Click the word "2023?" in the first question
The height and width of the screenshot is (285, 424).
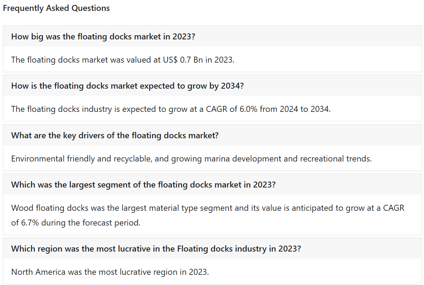(184, 36)
